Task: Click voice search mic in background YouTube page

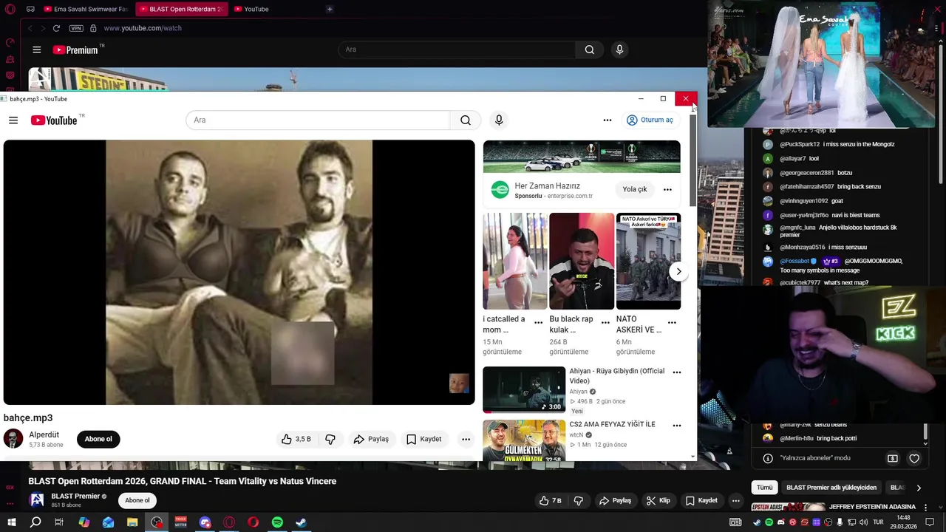Action: (619, 50)
